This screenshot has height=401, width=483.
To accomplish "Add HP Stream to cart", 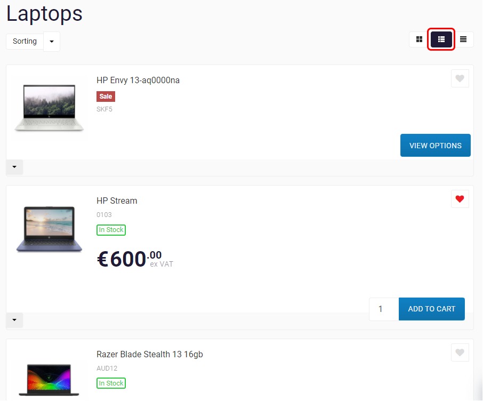I will tap(432, 309).
